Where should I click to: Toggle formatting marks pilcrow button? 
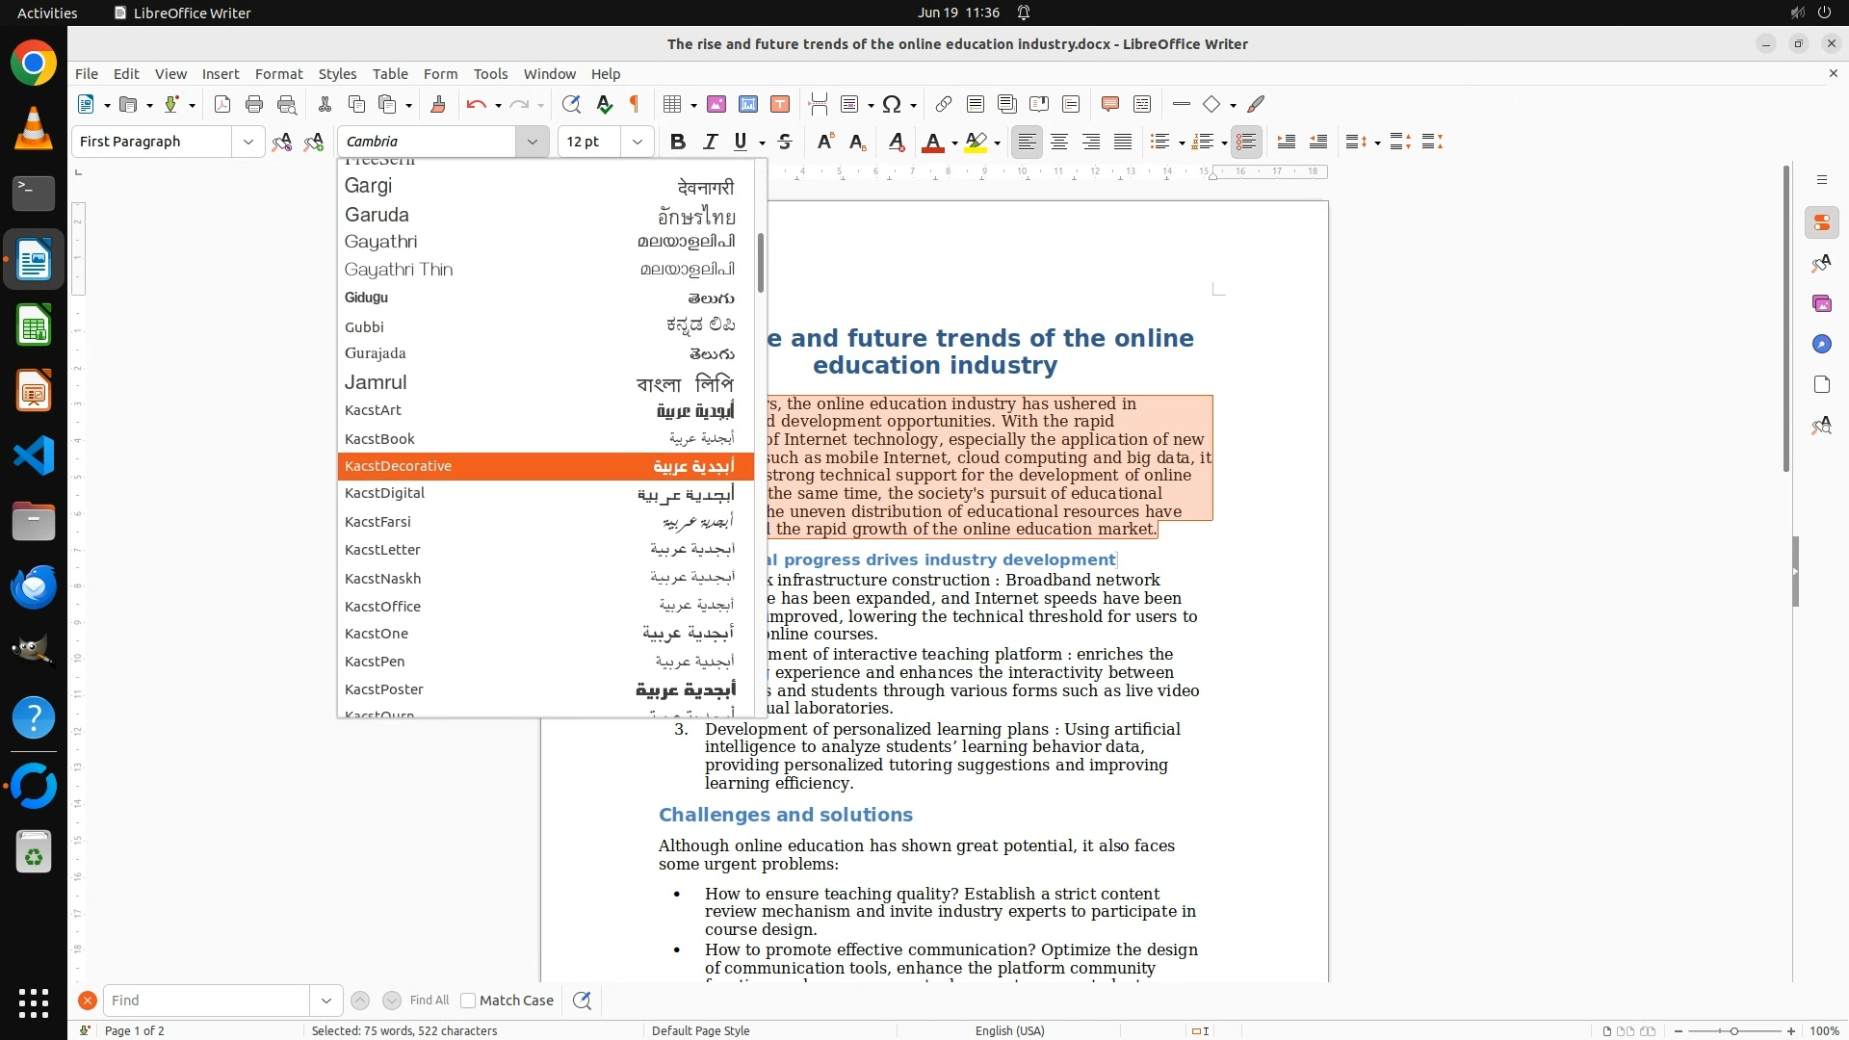coord(635,104)
